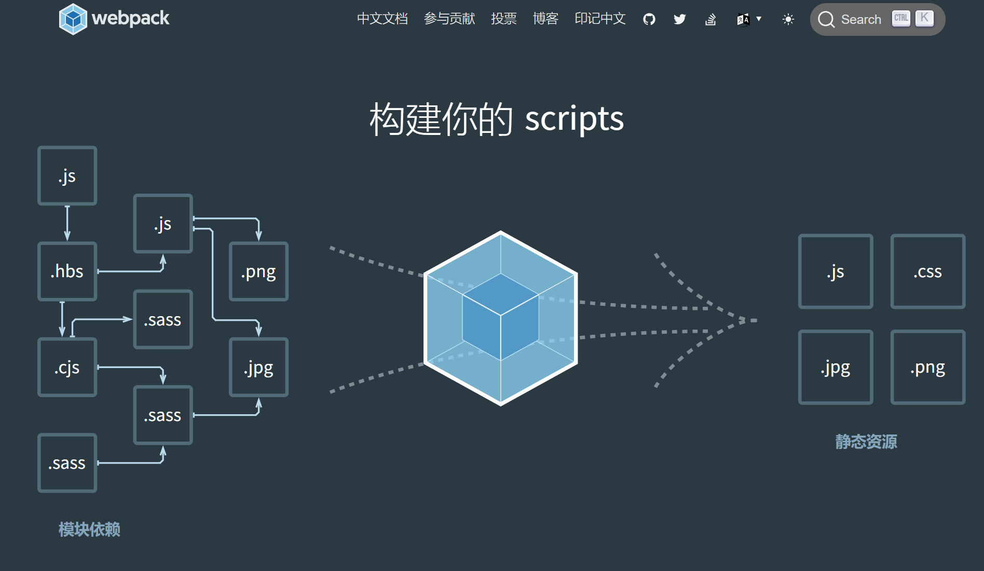
Task: Click the language translation icon
Action: pyautogui.click(x=743, y=19)
